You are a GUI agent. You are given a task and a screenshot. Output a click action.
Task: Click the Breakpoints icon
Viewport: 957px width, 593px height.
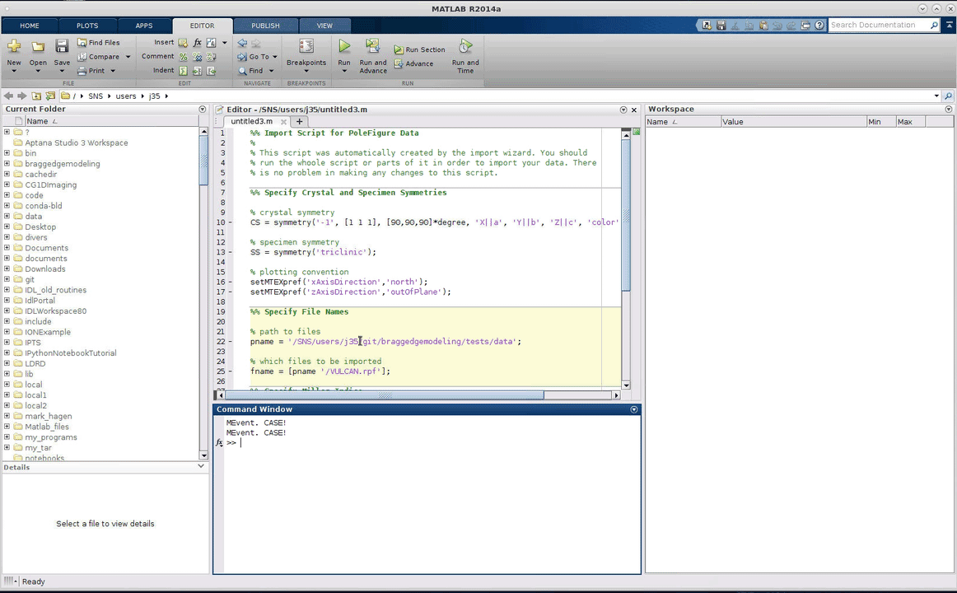tap(306, 47)
